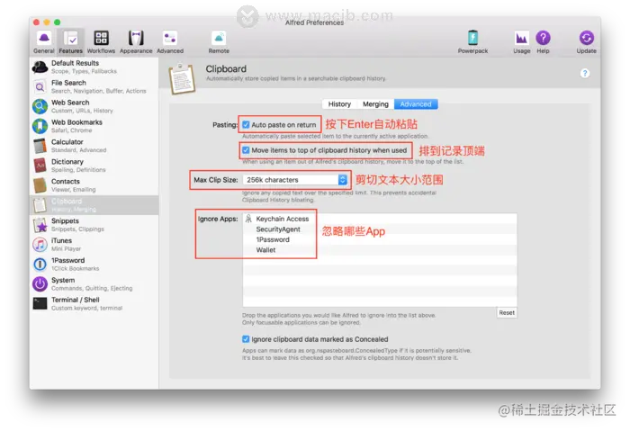Click the 'Viewer, Emailing' subtitle
The image size is (630, 431).
tap(74, 190)
